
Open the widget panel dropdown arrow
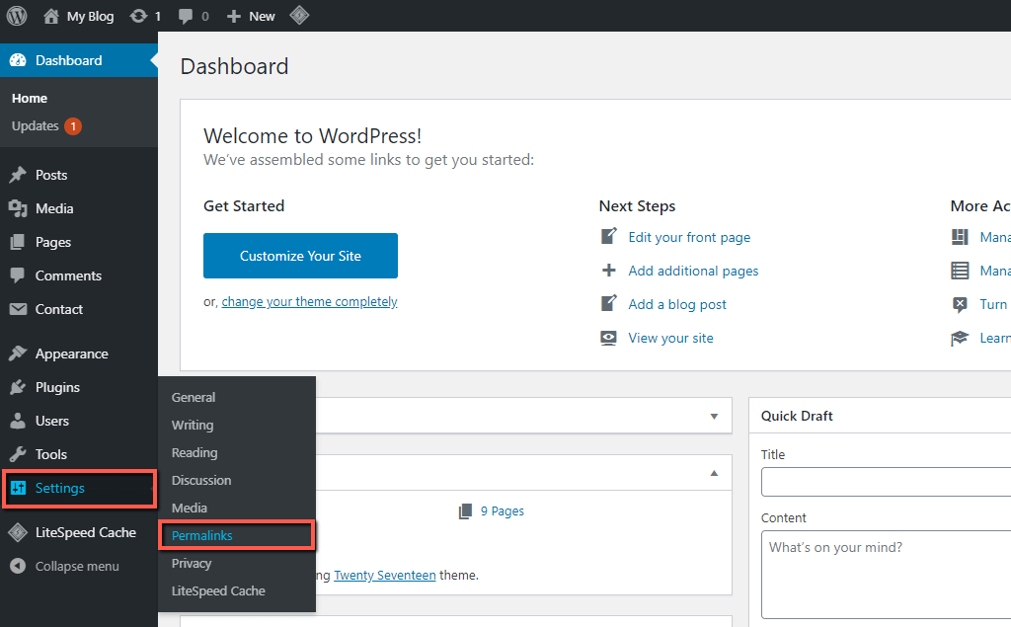pyautogui.click(x=714, y=416)
